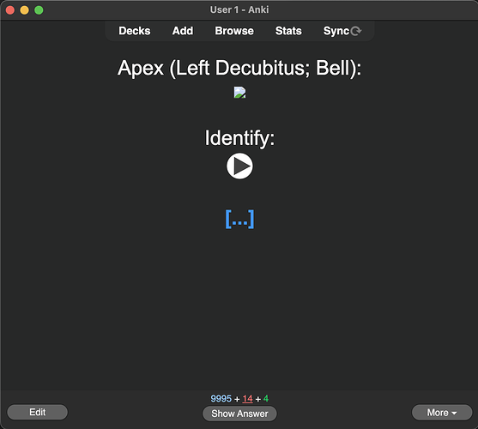Viewport: 478px width, 429px height.
Task: Open the Decks view
Action: [x=135, y=31]
